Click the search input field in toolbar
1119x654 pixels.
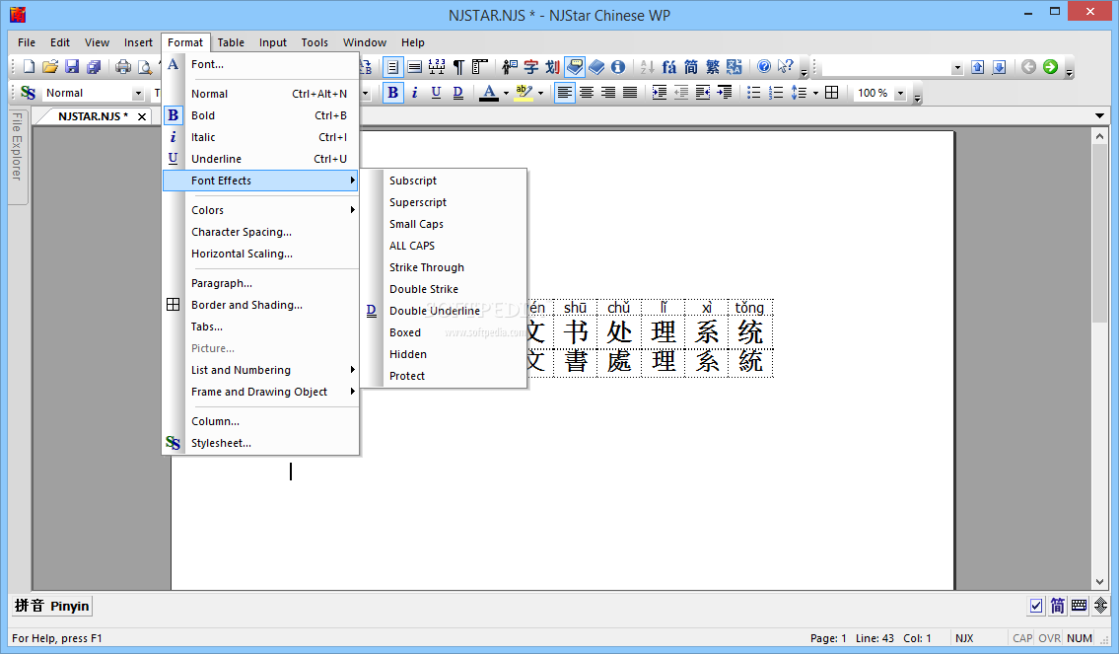point(886,67)
